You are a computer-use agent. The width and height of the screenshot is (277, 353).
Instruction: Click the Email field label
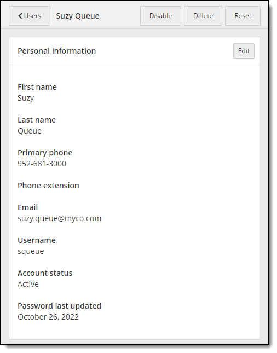[x=28, y=207]
